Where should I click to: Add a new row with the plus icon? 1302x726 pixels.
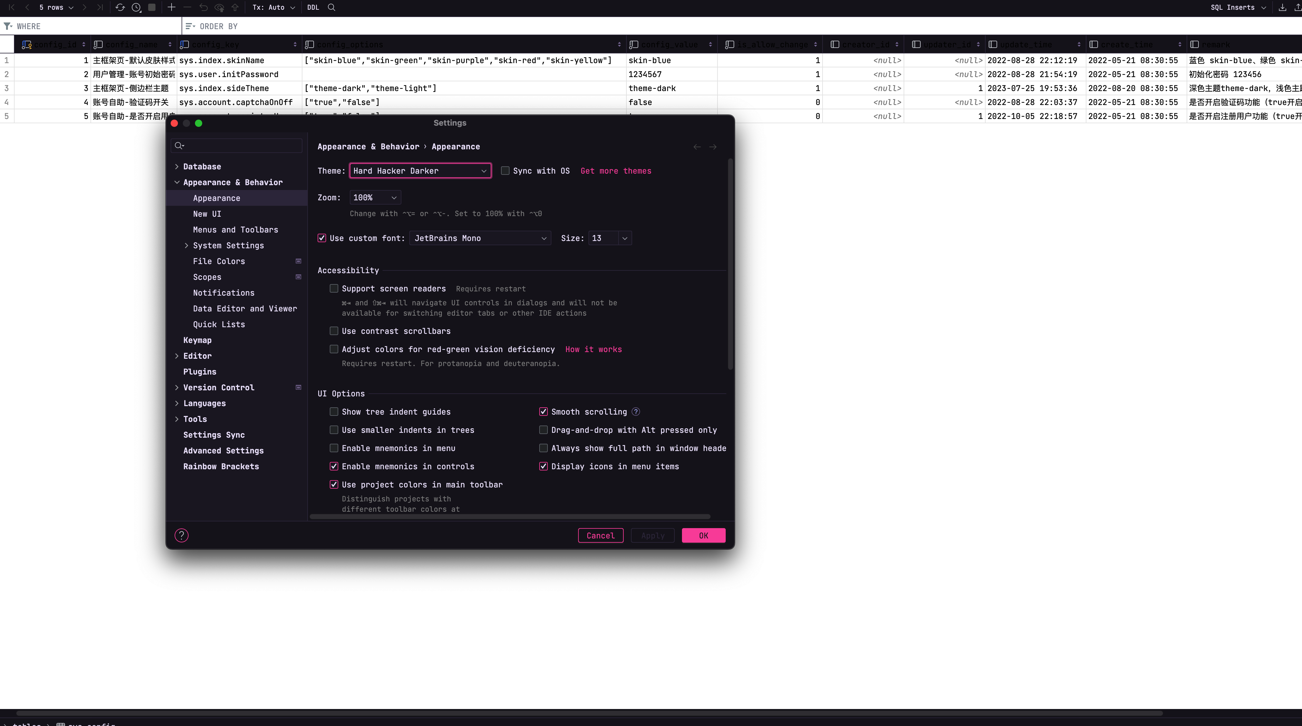tap(171, 8)
